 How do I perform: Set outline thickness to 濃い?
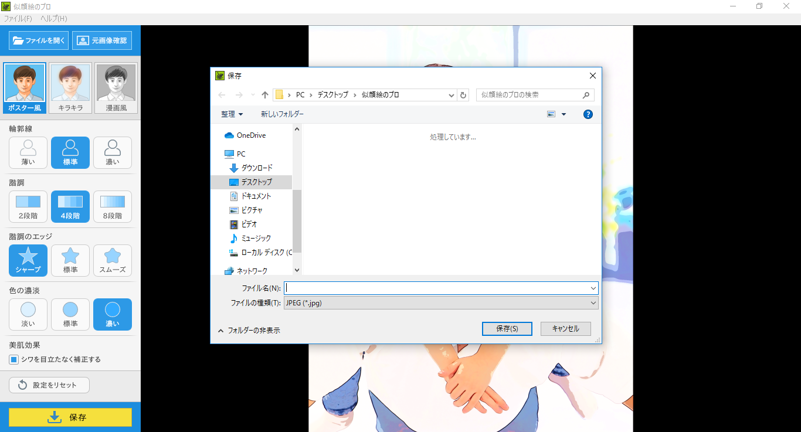click(x=112, y=152)
